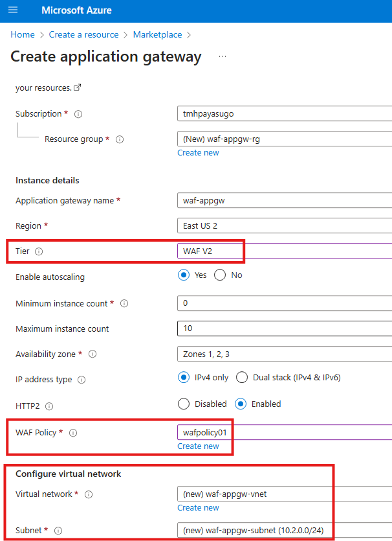Show Subscription info tooltip icon
Image resolution: width=392 pixels, height=541 pixels.
click(x=78, y=114)
